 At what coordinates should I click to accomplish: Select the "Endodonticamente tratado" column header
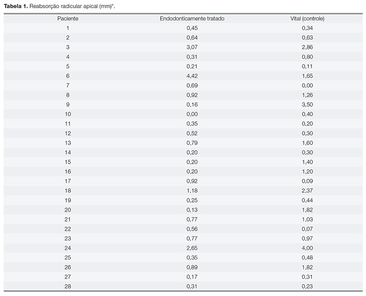coord(192,18)
